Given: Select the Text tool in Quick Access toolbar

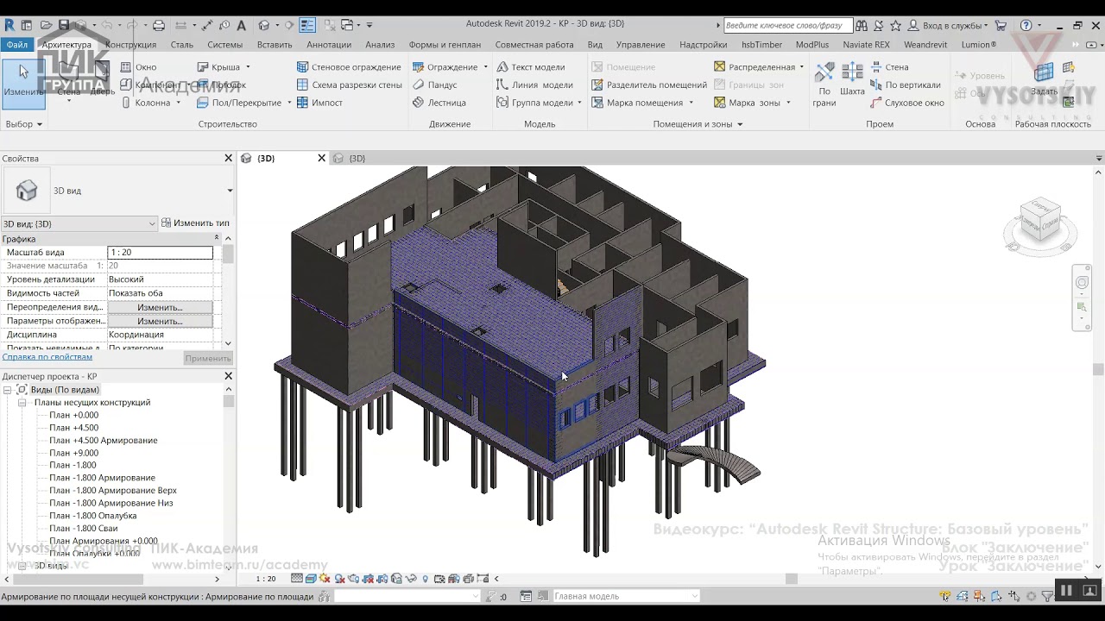Looking at the screenshot, I should click(x=241, y=25).
